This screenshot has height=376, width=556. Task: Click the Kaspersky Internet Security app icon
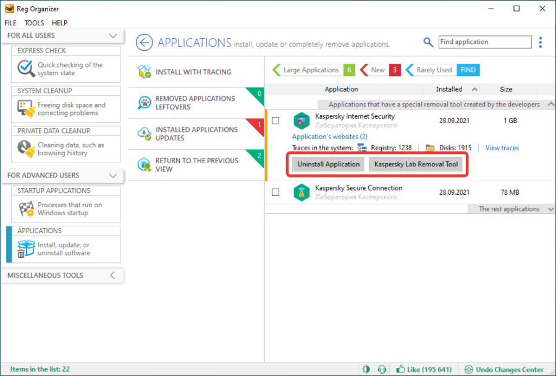[301, 121]
